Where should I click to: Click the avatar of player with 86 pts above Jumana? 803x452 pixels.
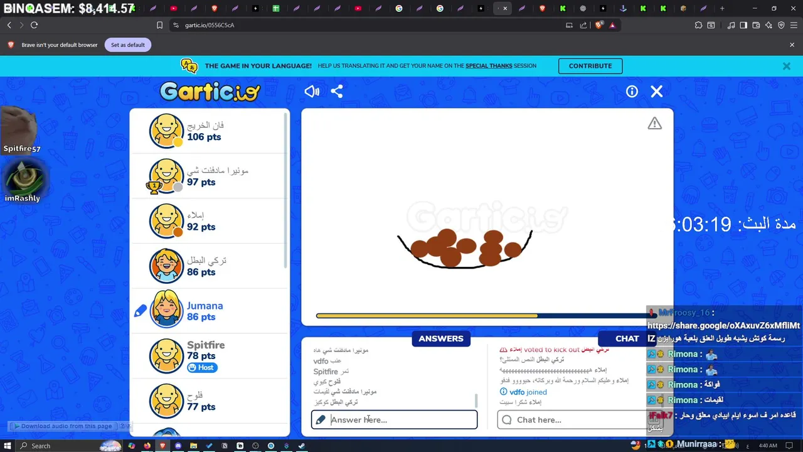[166, 266]
